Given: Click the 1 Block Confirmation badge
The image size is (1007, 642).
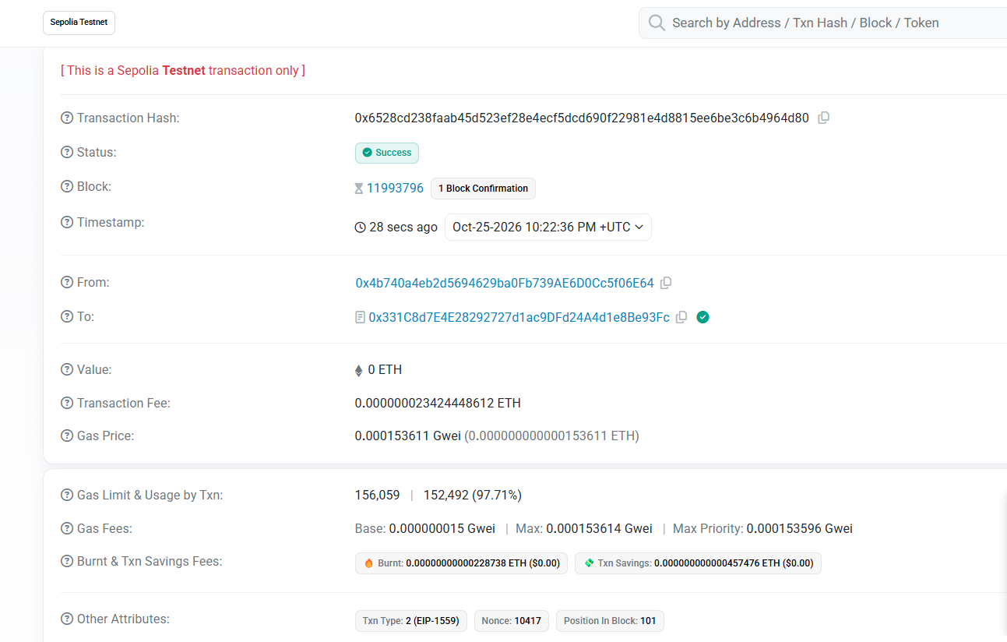Looking at the screenshot, I should point(483,189).
